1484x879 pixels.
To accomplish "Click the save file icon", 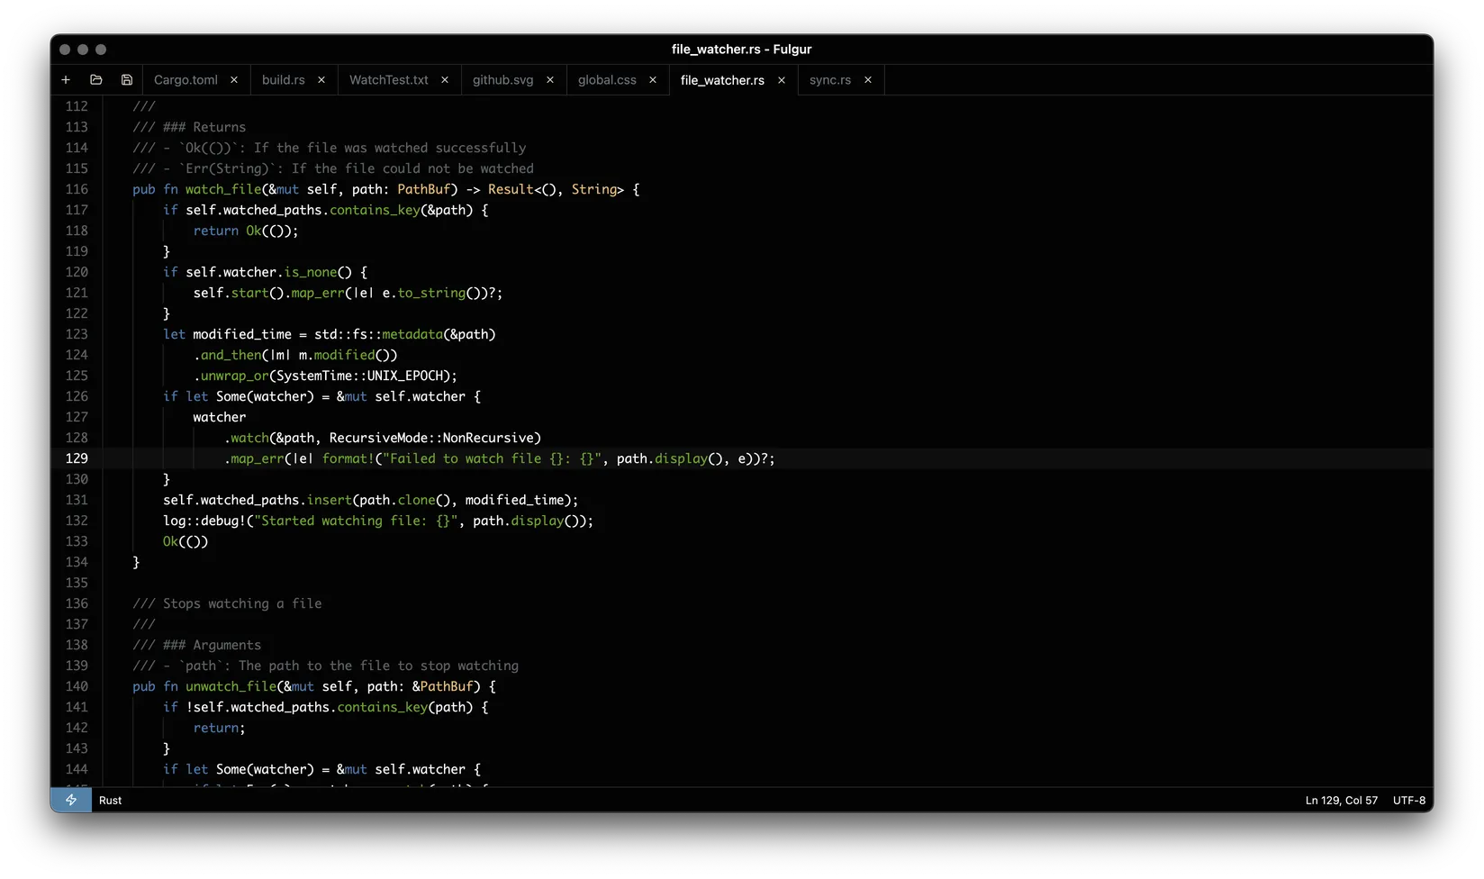I will (127, 80).
